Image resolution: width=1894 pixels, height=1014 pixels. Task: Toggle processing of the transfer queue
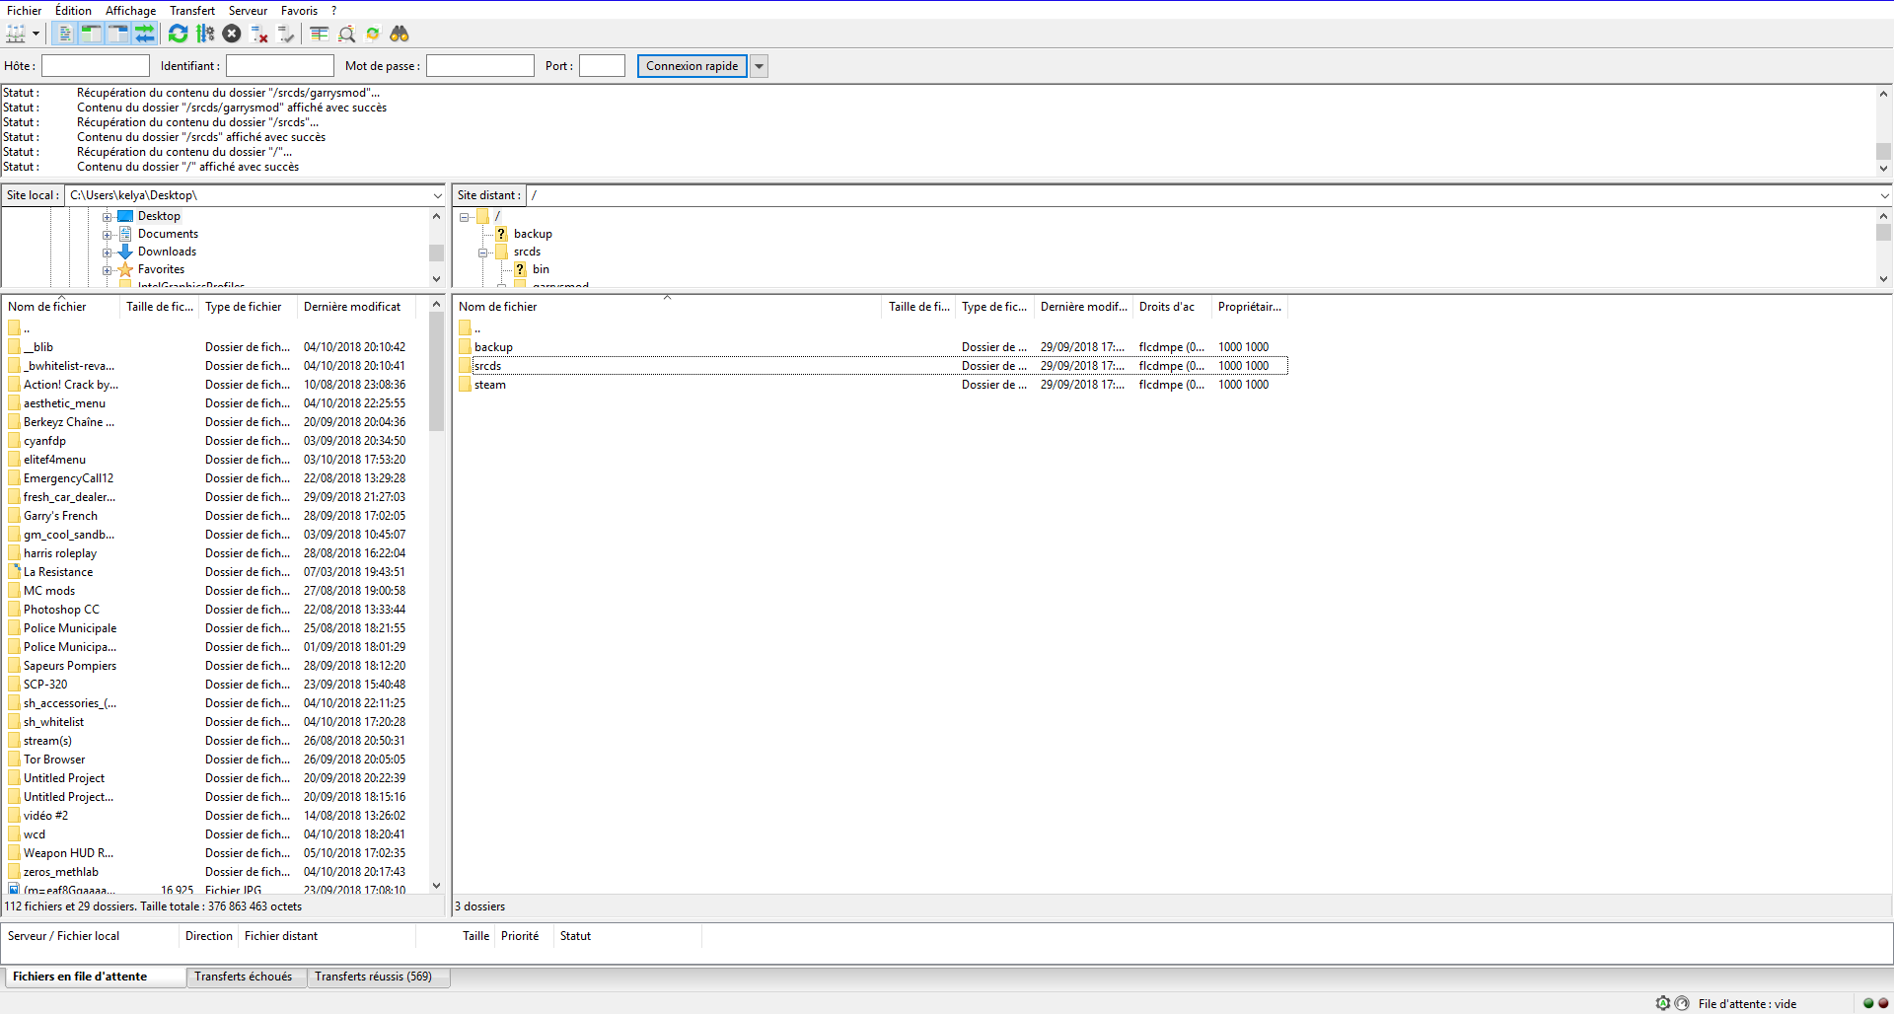205,34
